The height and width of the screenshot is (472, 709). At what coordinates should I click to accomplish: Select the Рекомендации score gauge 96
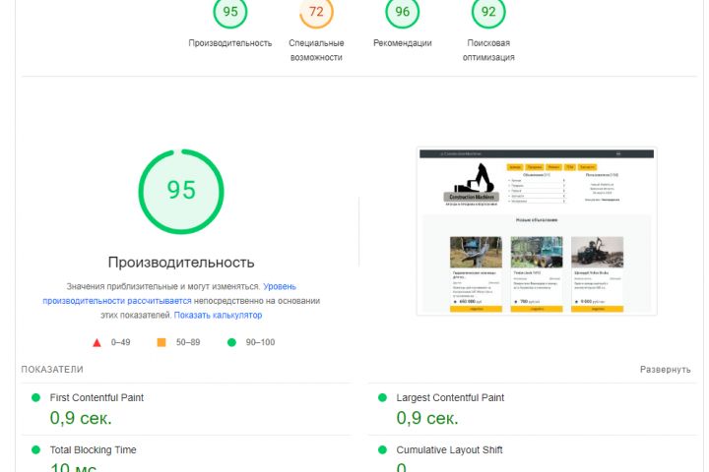pos(402,12)
